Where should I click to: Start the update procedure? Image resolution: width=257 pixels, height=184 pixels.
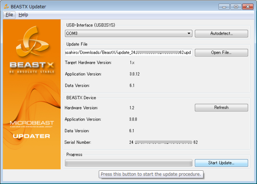click(221, 163)
